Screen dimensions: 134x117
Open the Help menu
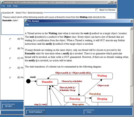coord(15,6)
